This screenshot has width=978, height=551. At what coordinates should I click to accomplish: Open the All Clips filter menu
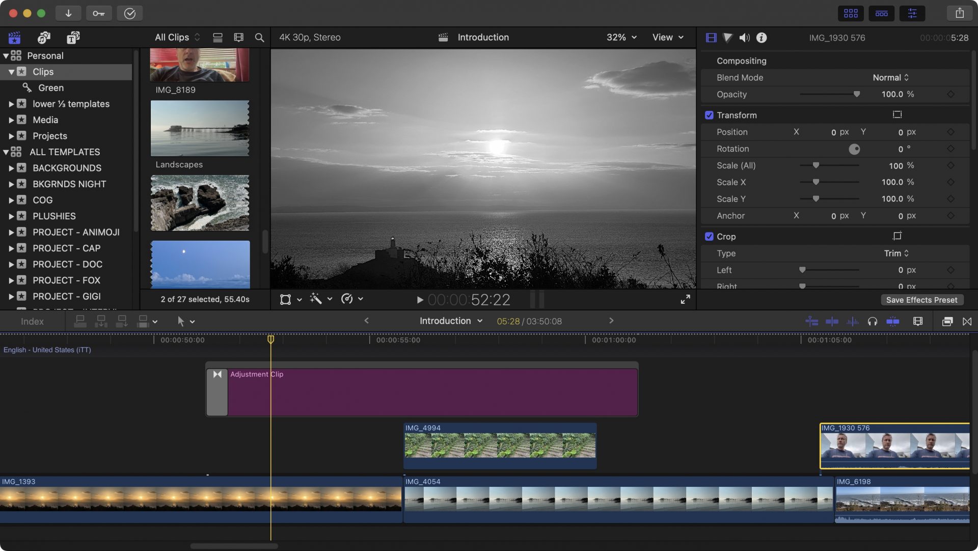175,37
